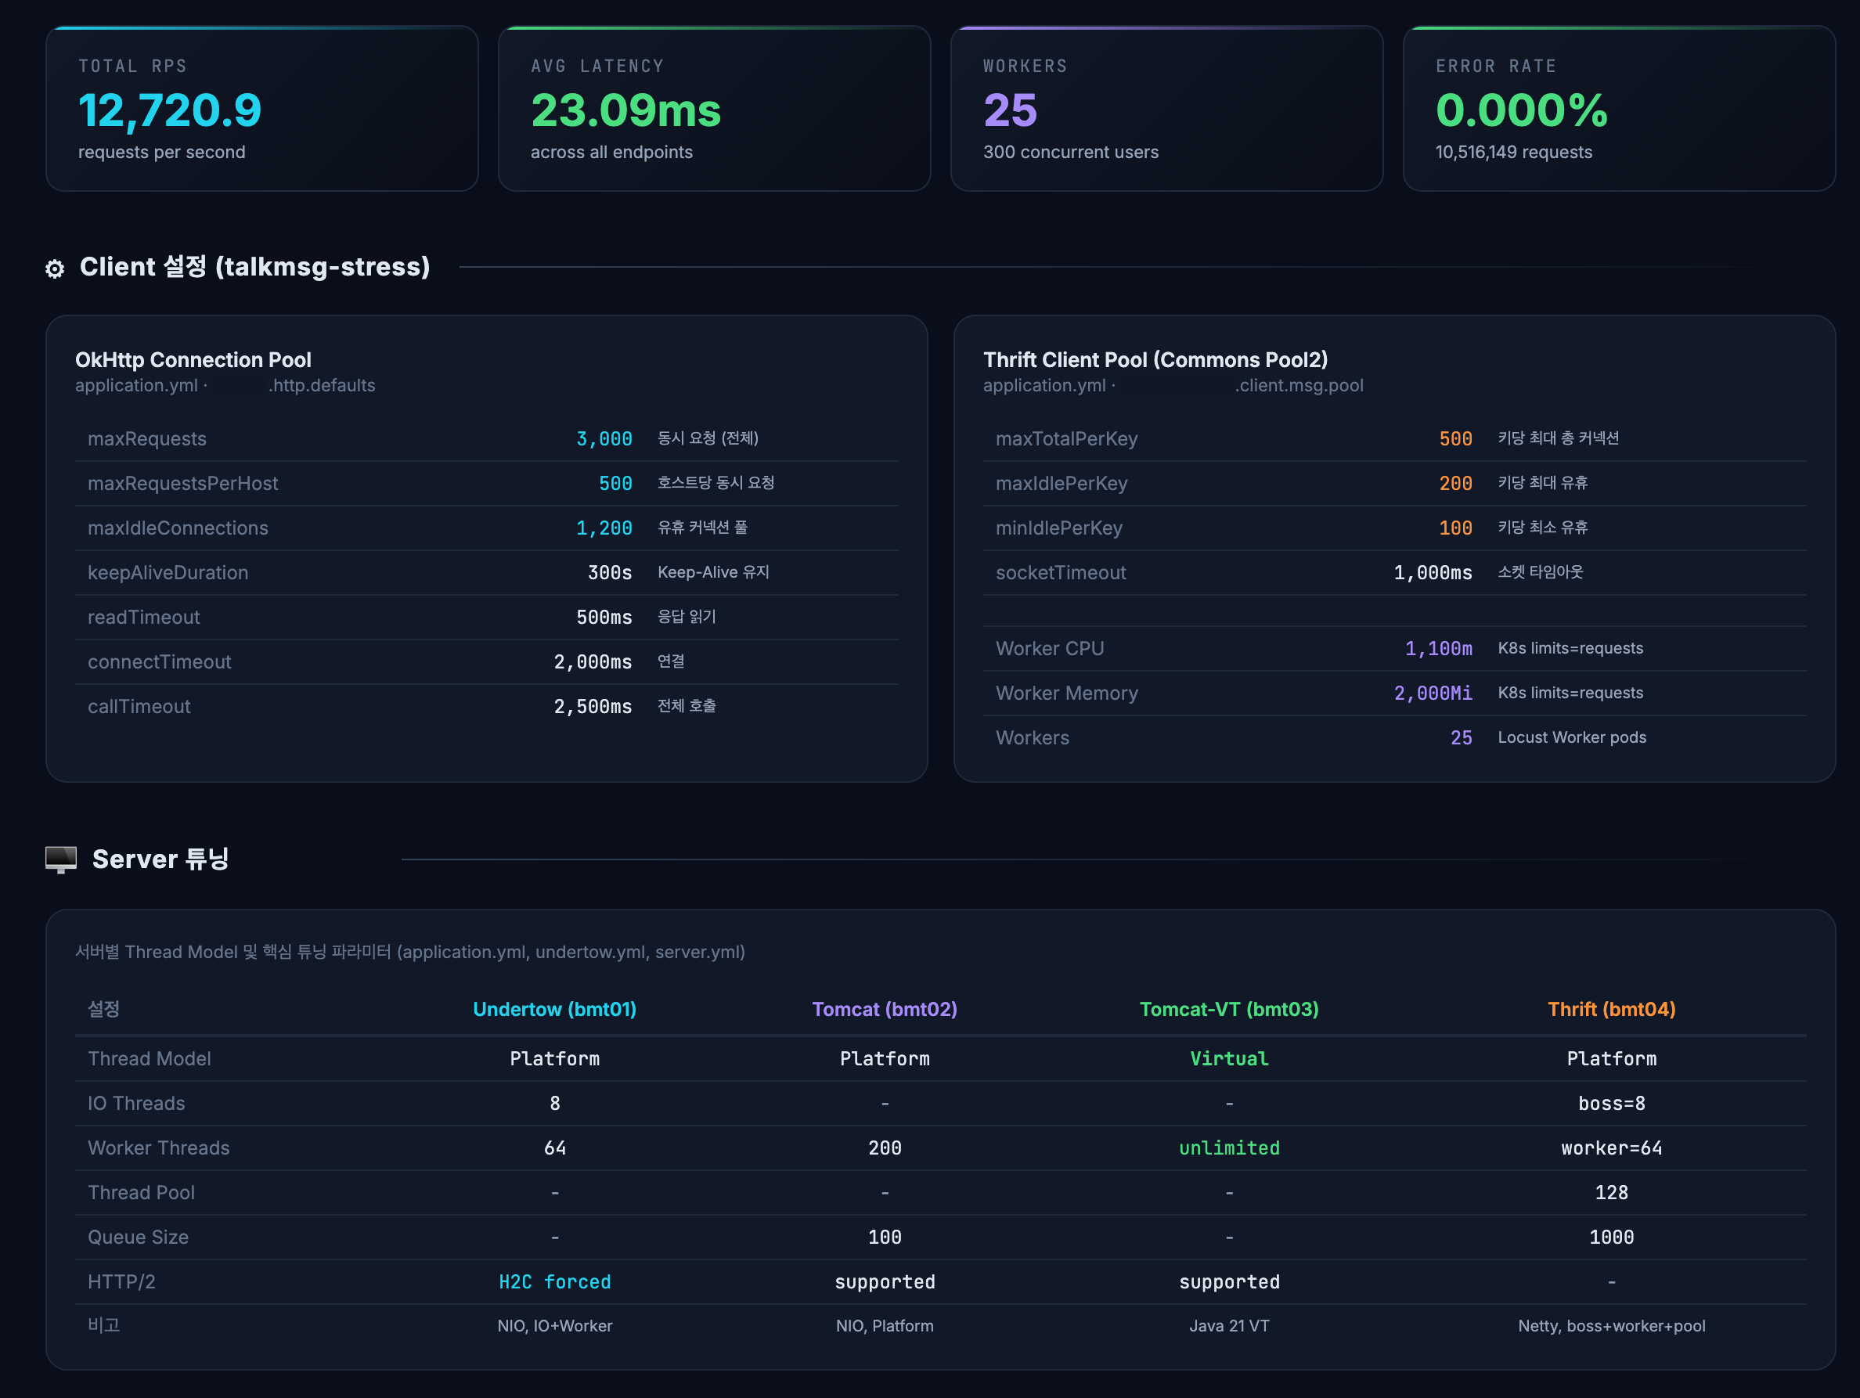Click the gear icon beside Client 설정
Viewport: 1860px width, 1398px height.
pos(55,269)
